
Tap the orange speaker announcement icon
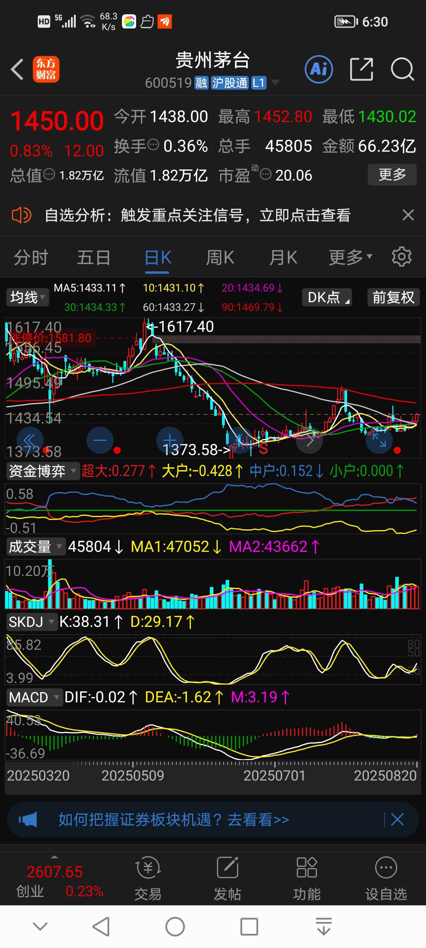[x=21, y=215]
